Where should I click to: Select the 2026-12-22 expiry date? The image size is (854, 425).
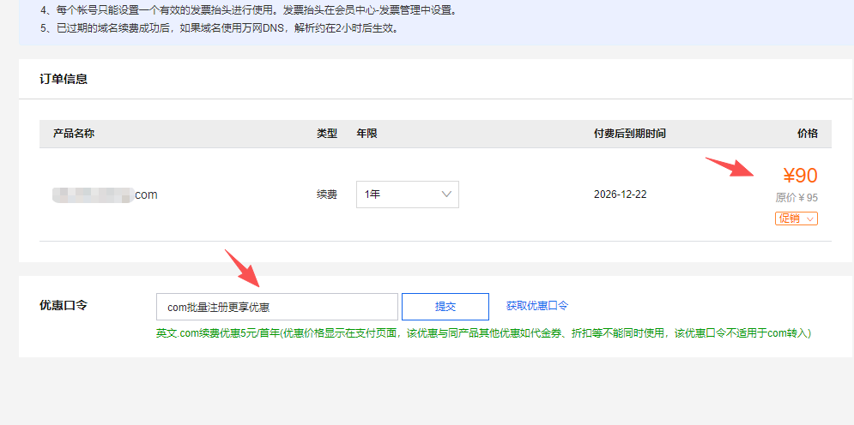click(x=620, y=195)
